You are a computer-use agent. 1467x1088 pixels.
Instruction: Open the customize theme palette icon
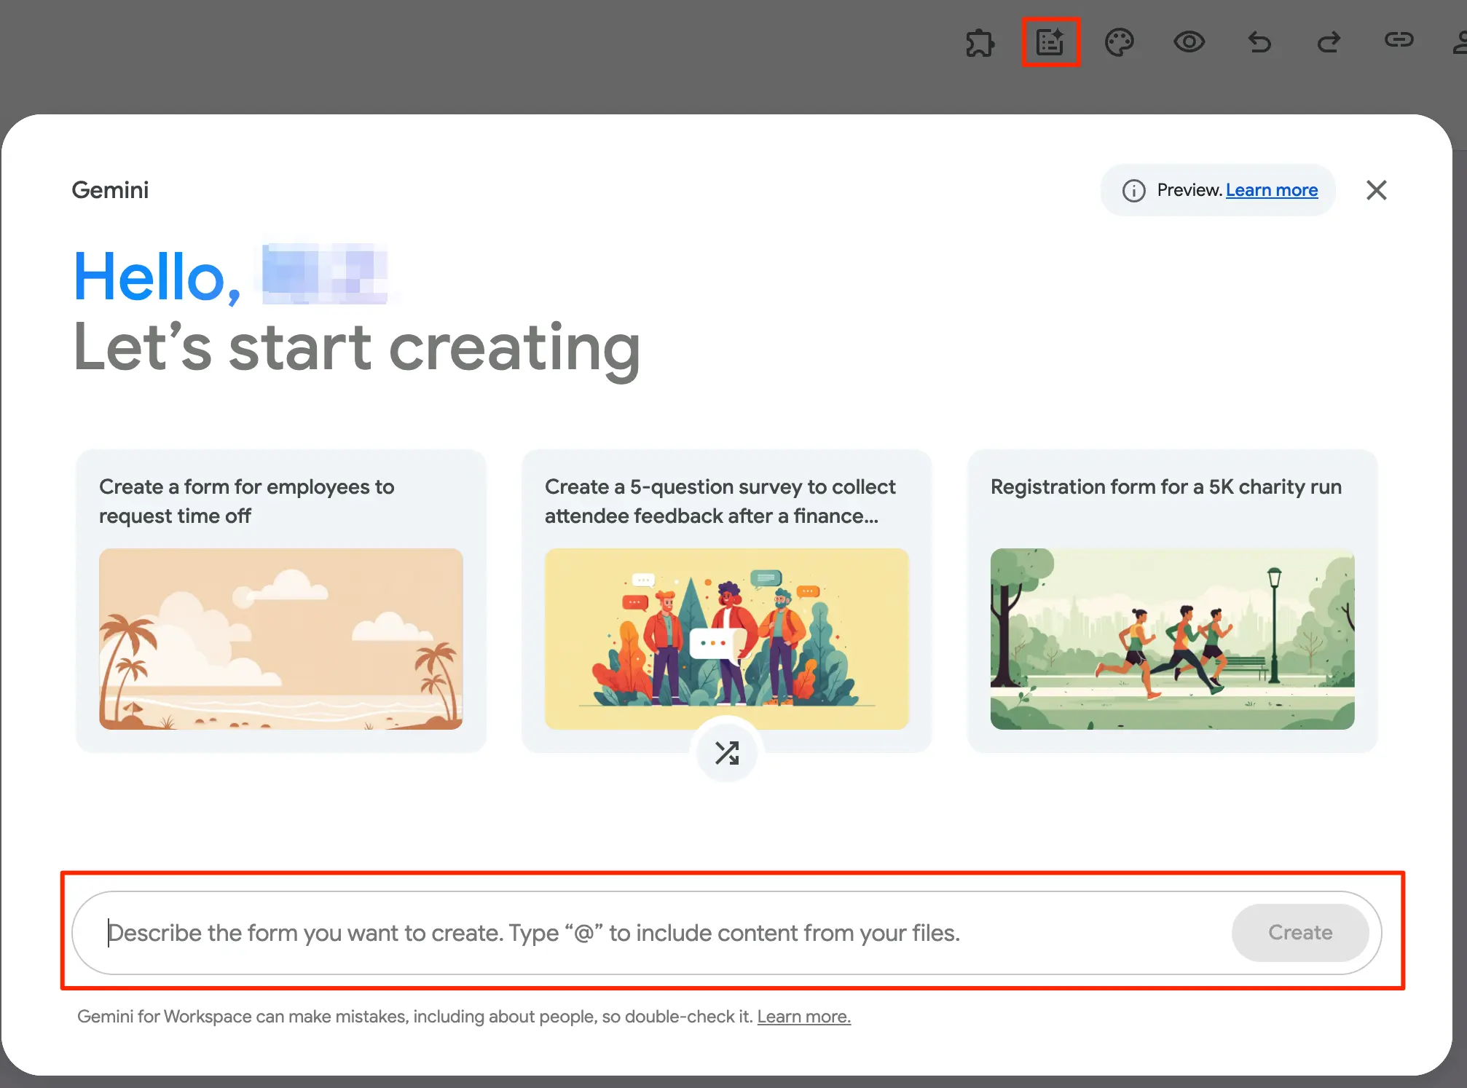point(1120,42)
